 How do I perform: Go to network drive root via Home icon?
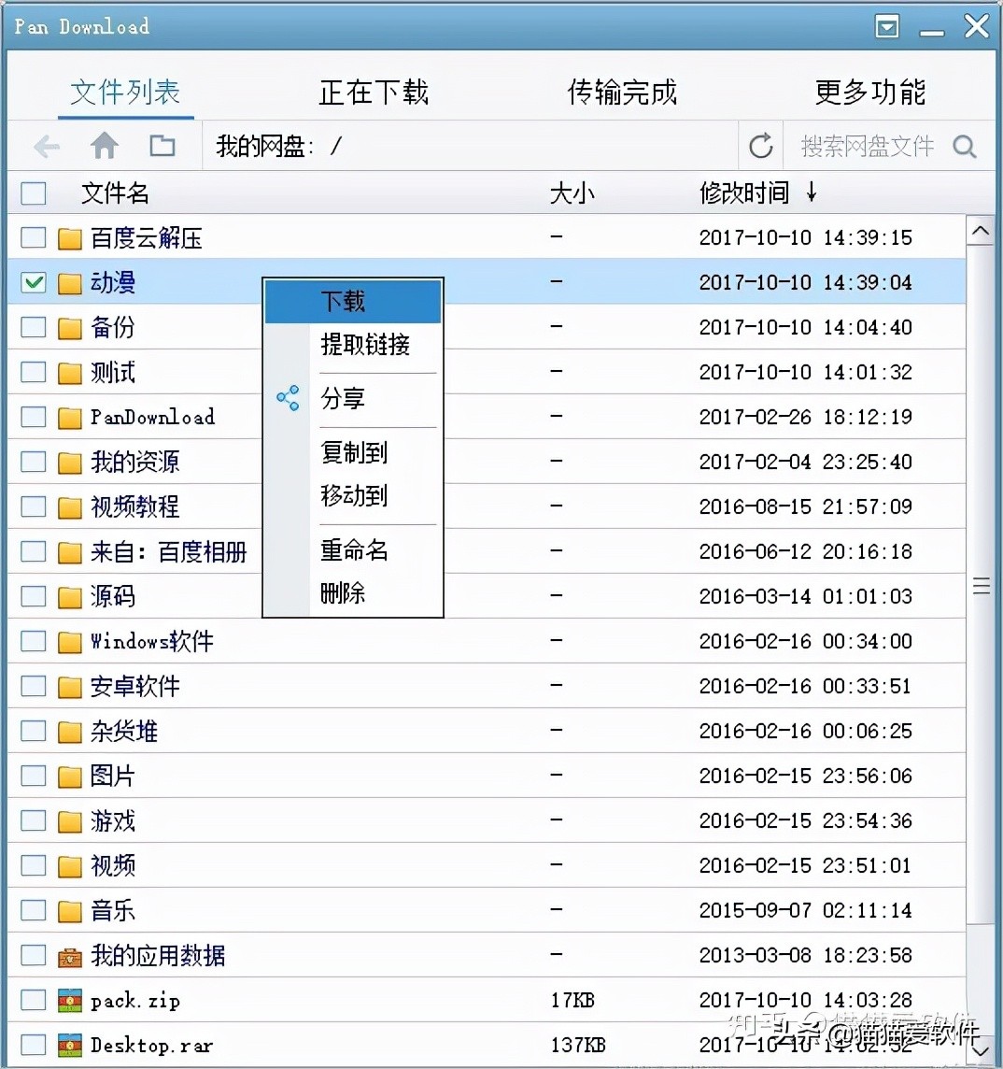point(104,146)
